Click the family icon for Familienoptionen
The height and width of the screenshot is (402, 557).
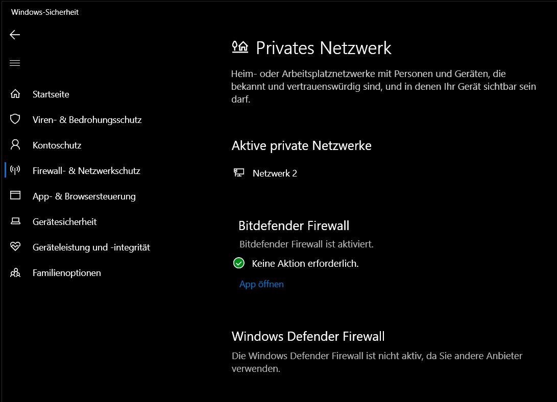[x=15, y=273]
